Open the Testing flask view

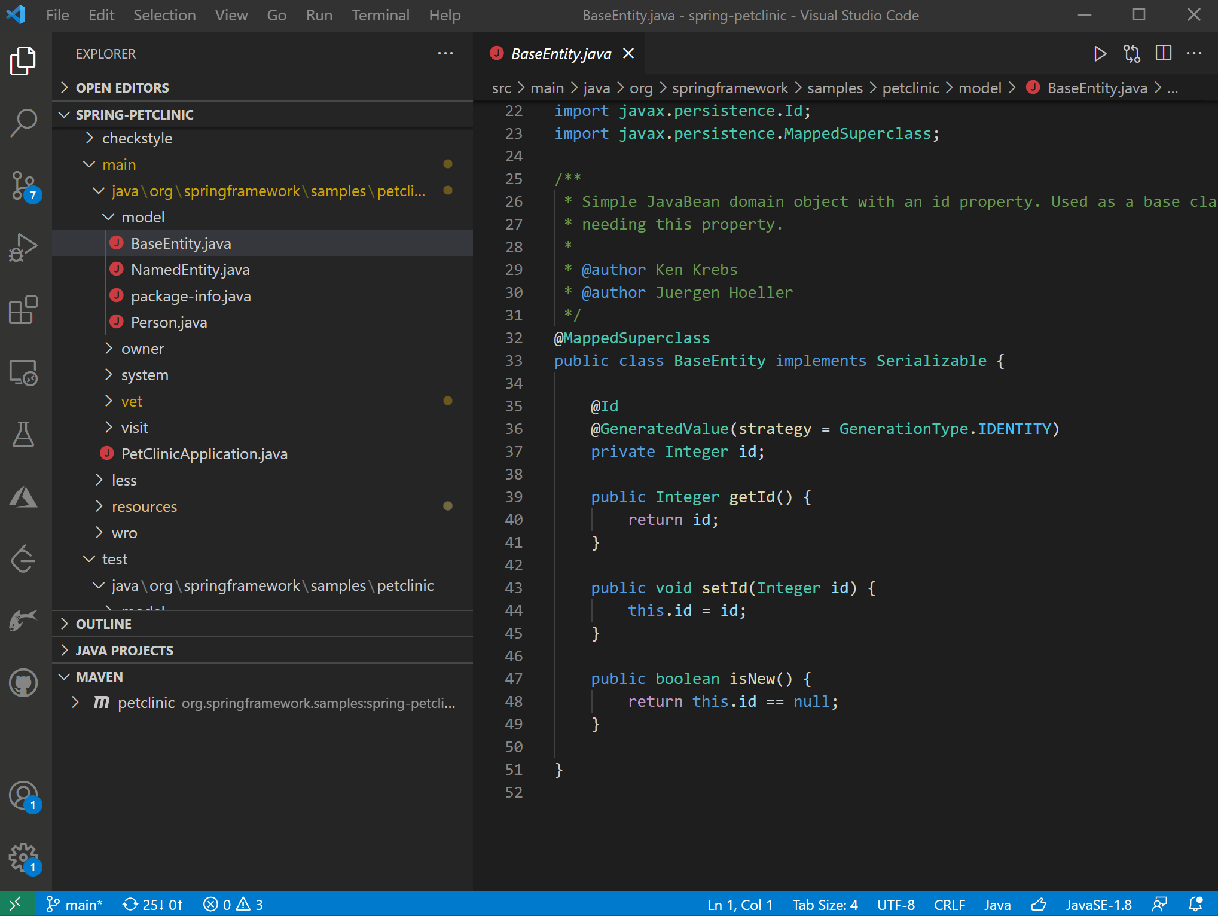point(24,435)
